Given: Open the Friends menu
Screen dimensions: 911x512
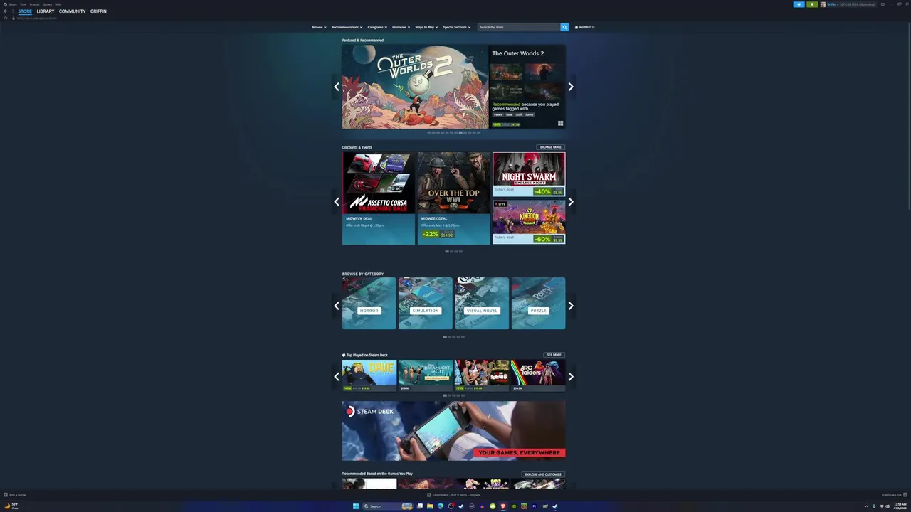Looking at the screenshot, I should 34,4.
